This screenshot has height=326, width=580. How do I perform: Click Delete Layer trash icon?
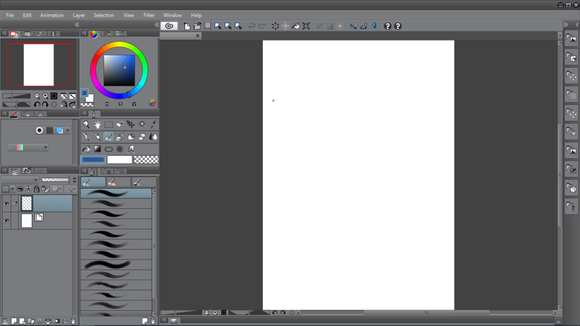(73, 321)
